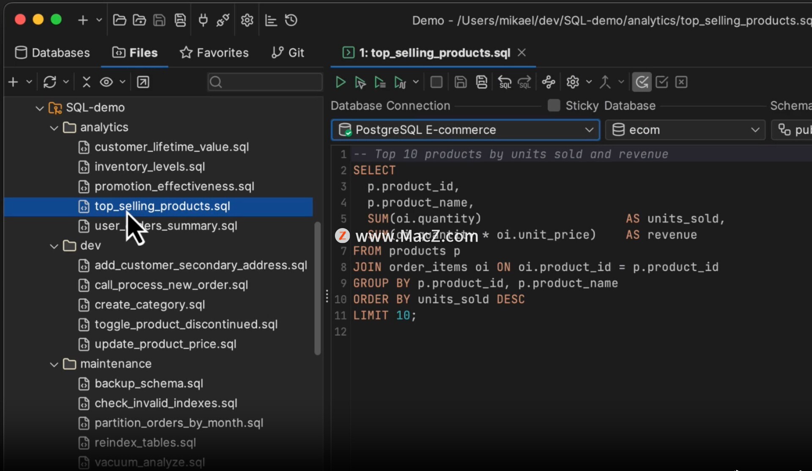Click the save all icon in top toolbar
Image resolution: width=812 pixels, height=471 pixels.
coord(180,20)
